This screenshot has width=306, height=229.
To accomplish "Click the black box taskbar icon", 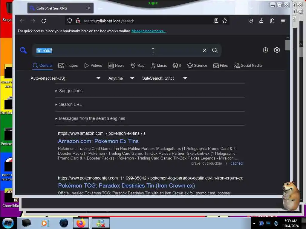I will pos(26,223).
